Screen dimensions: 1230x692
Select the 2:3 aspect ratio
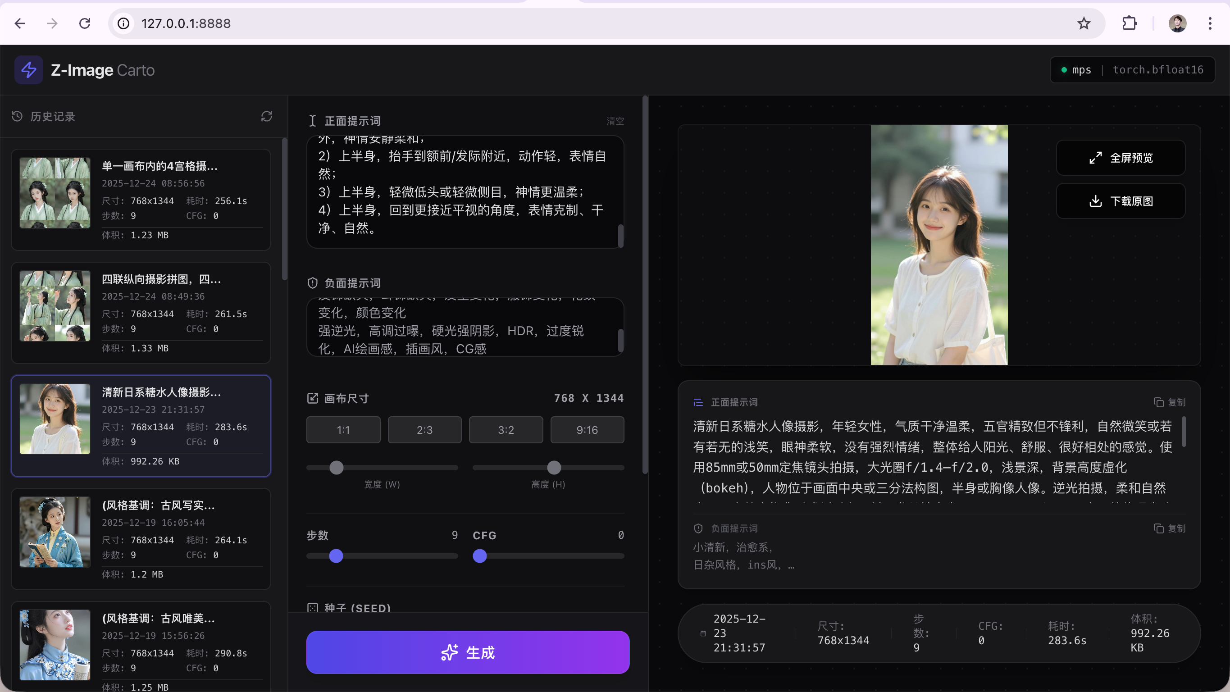(424, 430)
